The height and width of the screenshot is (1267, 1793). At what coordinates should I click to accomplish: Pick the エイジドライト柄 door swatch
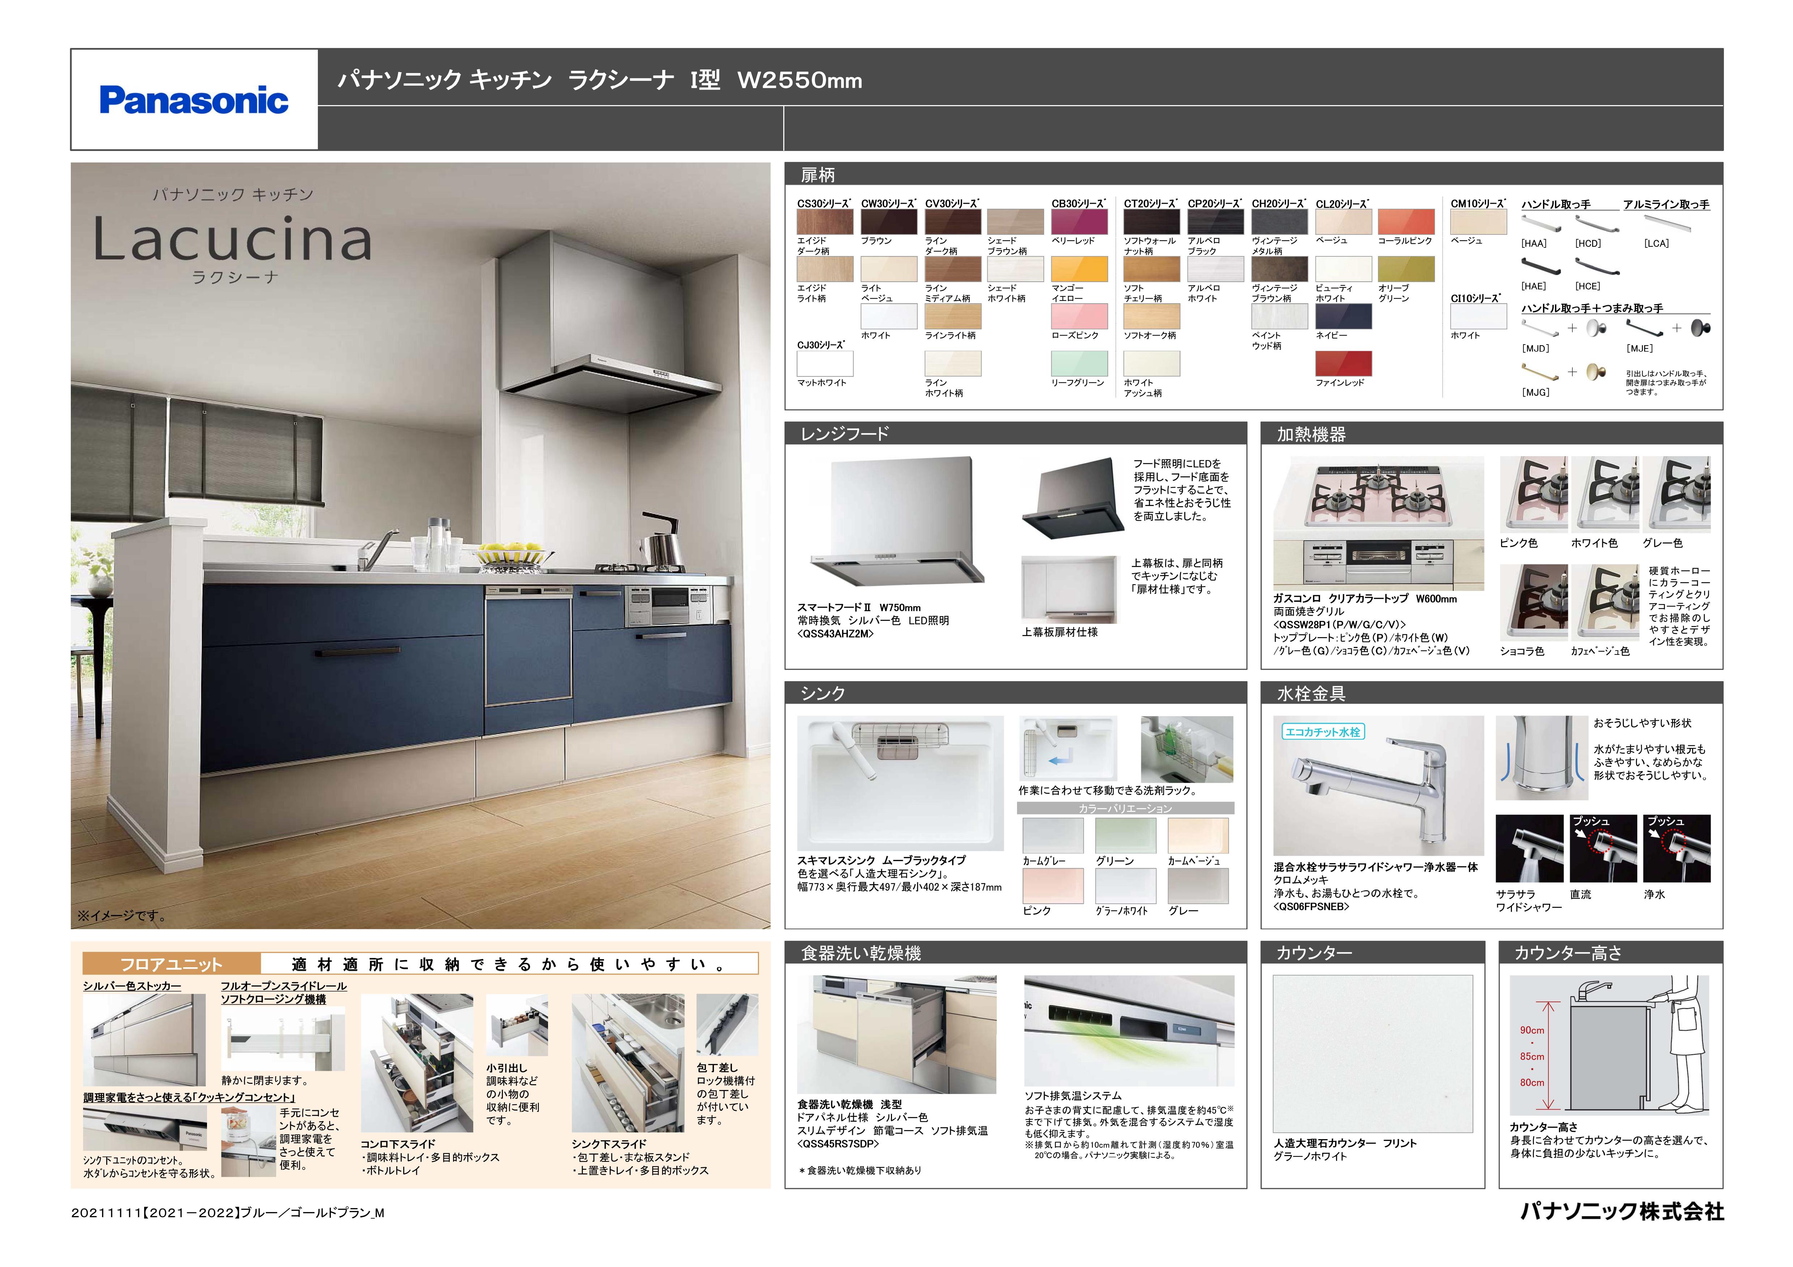coord(825,269)
